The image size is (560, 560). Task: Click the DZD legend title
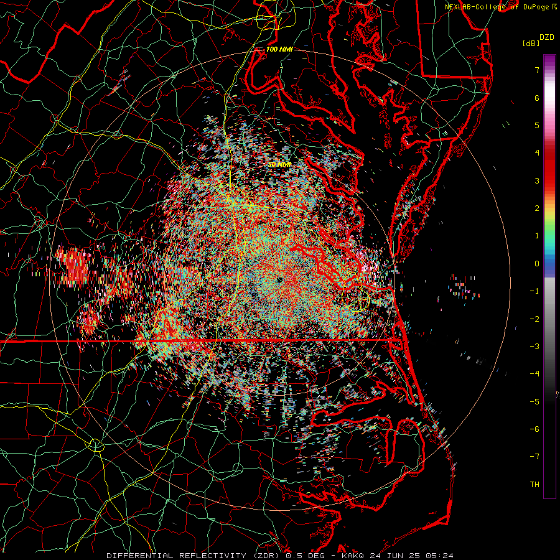[x=546, y=37]
